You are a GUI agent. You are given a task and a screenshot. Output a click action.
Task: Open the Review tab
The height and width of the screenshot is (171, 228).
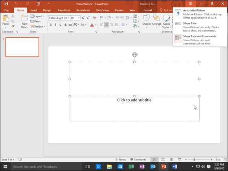[119, 10]
